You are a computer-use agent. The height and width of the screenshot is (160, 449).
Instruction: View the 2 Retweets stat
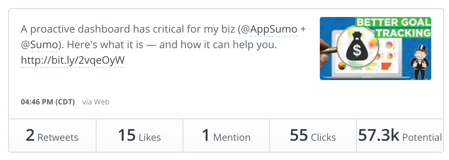click(52, 136)
